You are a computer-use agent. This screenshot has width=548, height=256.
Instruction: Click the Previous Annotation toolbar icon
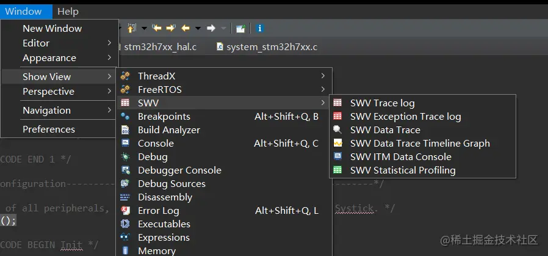click(x=131, y=28)
